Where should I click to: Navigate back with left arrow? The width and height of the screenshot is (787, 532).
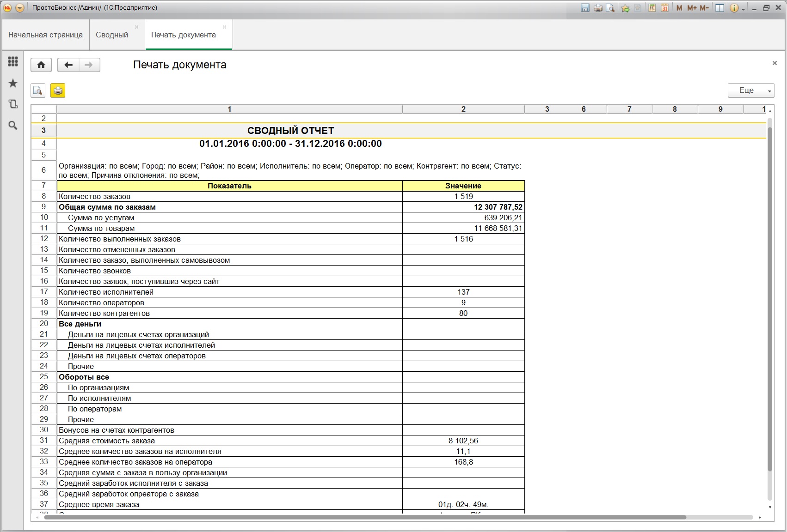pyautogui.click(x=68, y=65)
